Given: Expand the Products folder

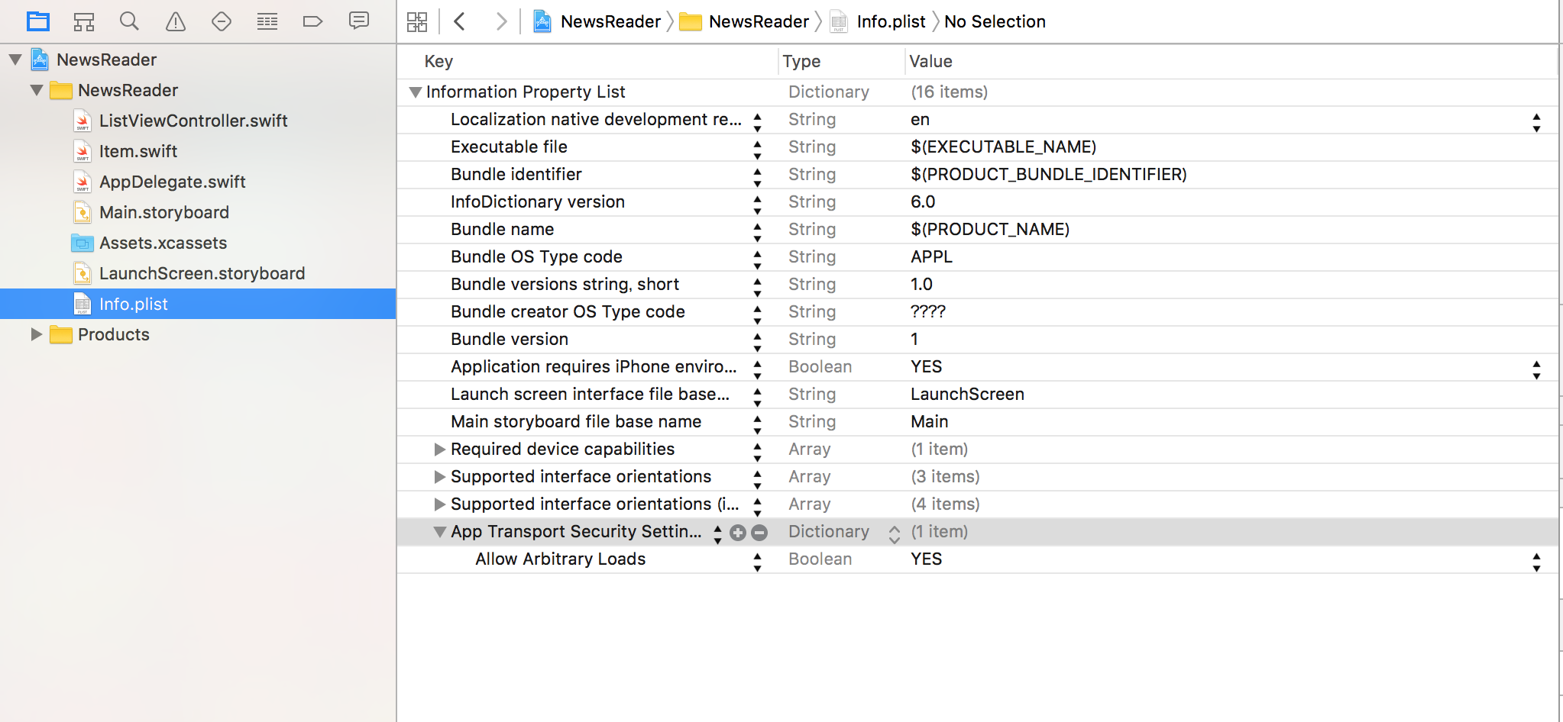Looking at the screenshot, I should (36, 334).
